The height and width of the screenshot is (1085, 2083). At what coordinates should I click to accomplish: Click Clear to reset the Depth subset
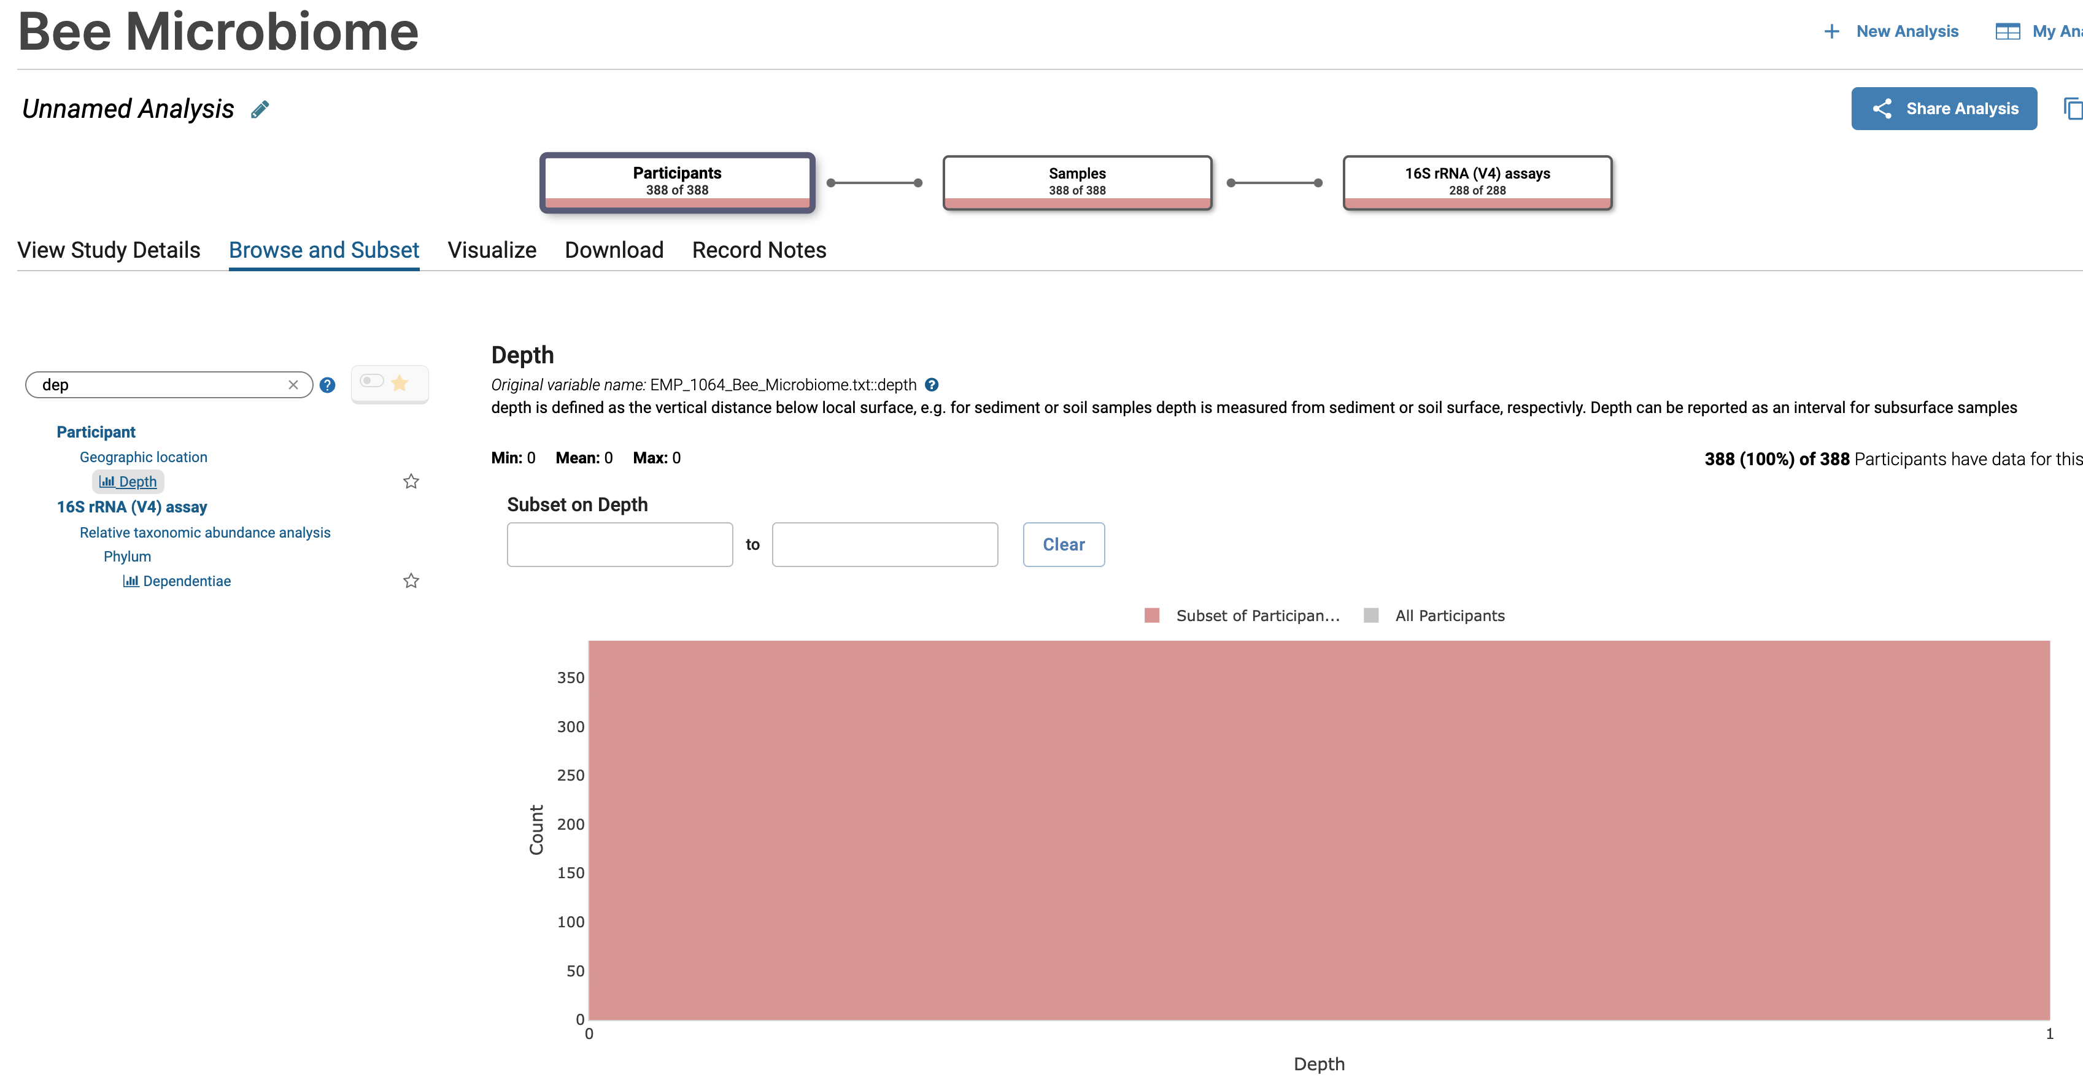(1064, 544)
